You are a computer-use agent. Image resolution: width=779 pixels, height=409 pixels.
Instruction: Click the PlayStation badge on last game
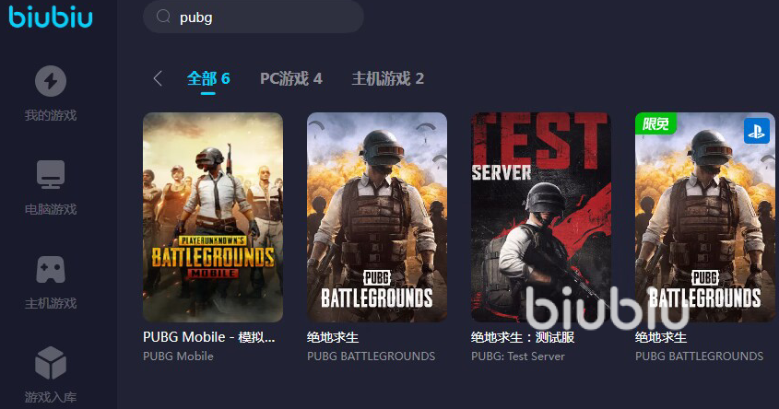point(756,131)
